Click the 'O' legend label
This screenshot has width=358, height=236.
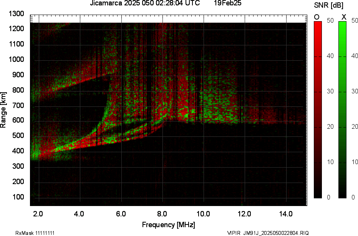317,17
